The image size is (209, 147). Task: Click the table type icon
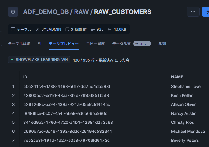[13, 29]
